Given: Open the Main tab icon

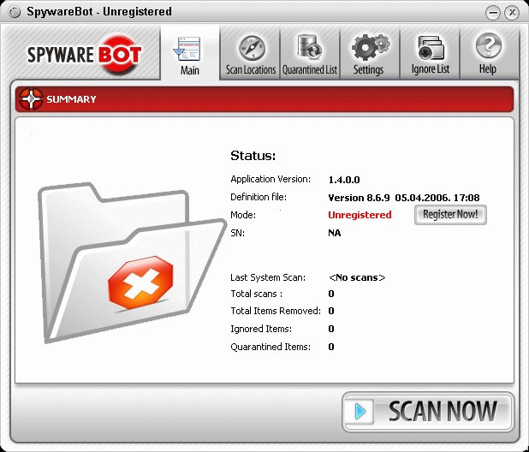Looking at the screenshot, I should (187, 49).
